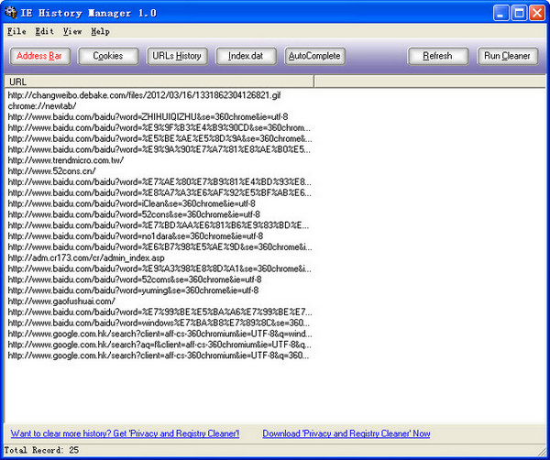
Task: Open the Index.dat view
Action: tap(246, 56)
